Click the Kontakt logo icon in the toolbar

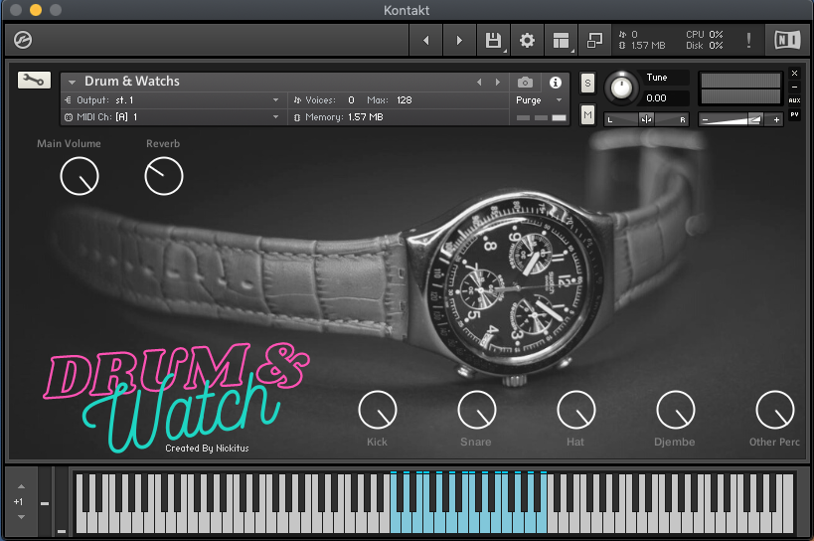click(23, 40)
